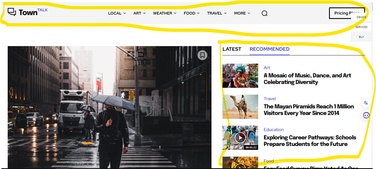
Task: Click the Pricing Plans button
Action: 347,13
